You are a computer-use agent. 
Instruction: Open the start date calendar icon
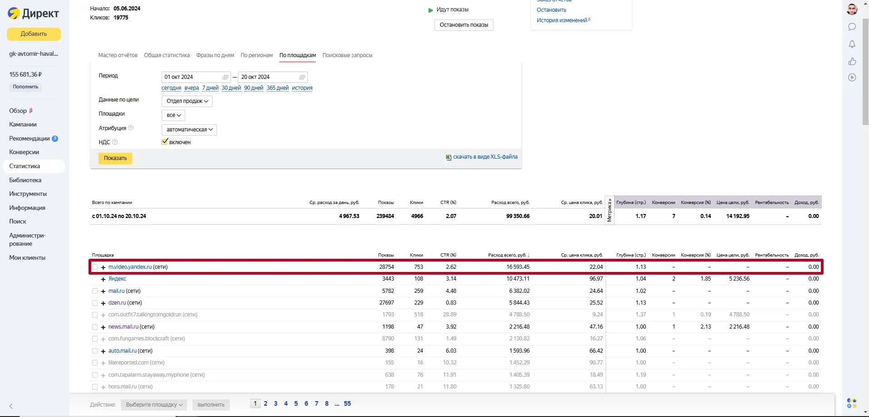[x=225, y=77]
